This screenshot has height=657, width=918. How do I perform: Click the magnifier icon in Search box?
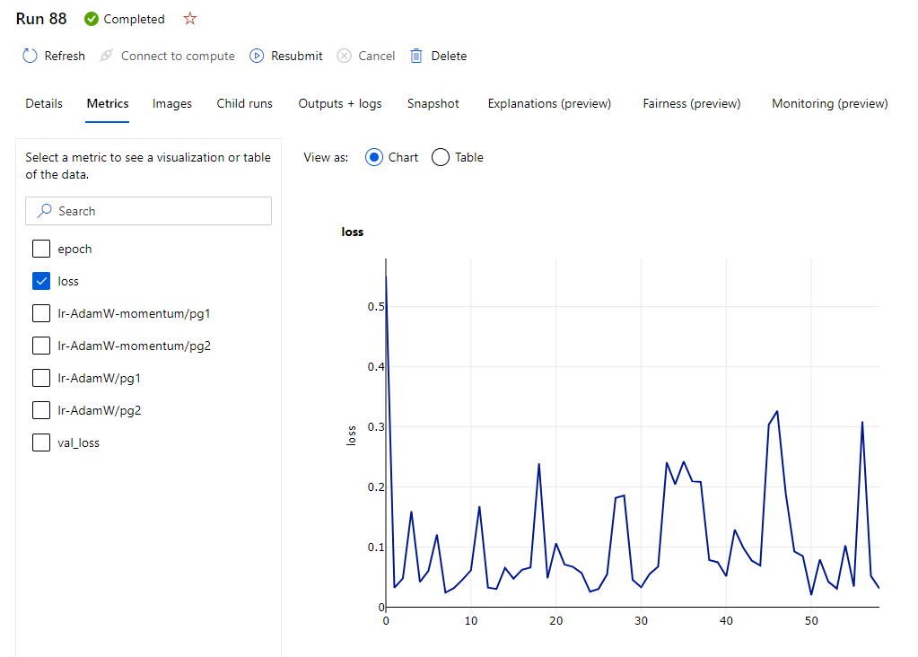point(45,211)
